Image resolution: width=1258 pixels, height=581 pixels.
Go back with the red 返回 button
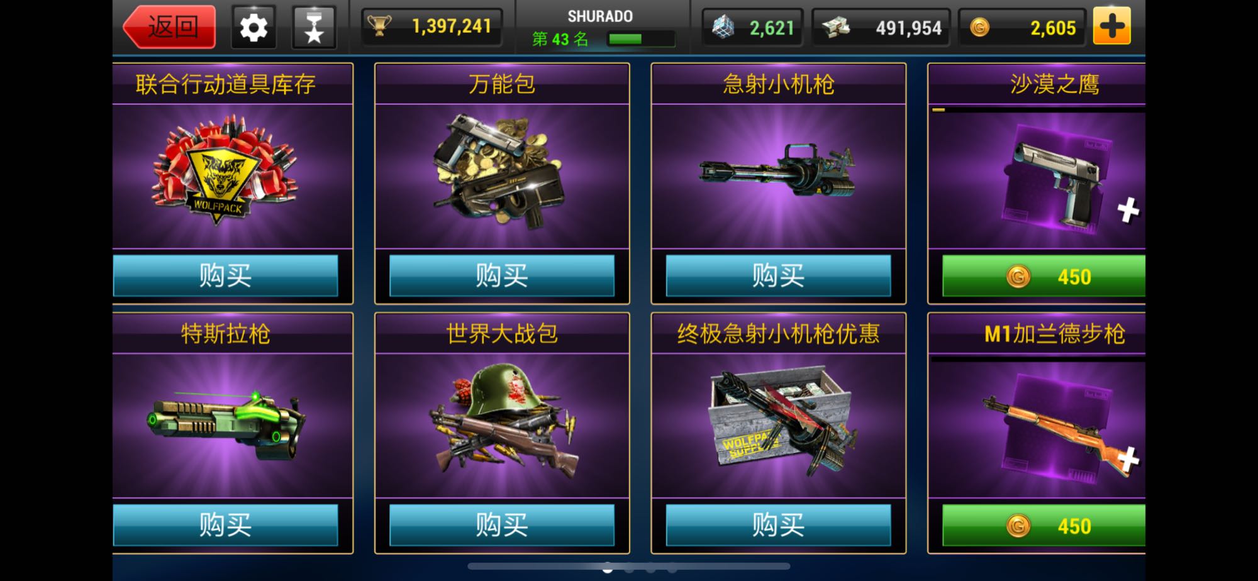tap(170, 27)
